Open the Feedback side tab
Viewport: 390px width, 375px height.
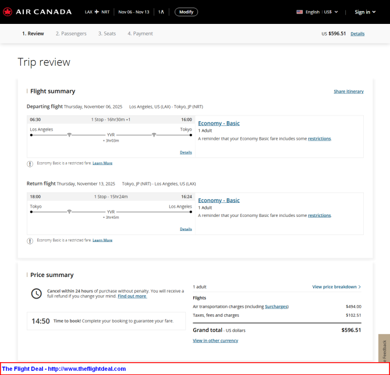coord(384,348)
